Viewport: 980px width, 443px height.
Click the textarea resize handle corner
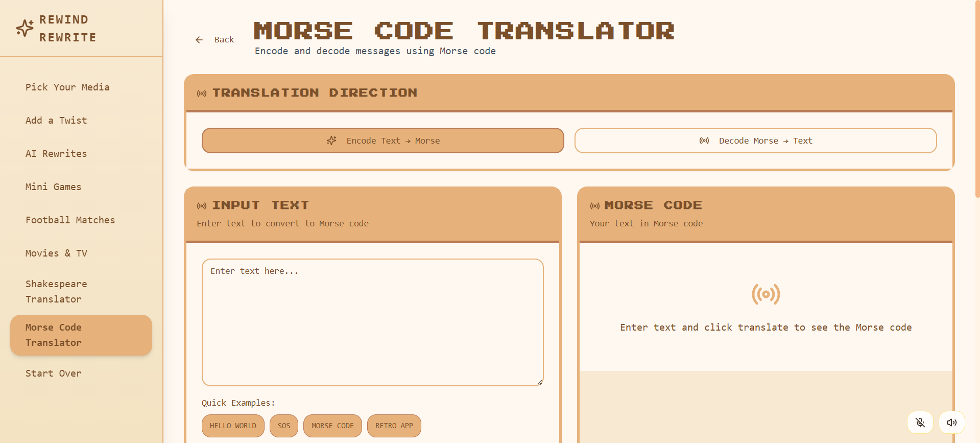pyautogui.click(x=540, y=382)
